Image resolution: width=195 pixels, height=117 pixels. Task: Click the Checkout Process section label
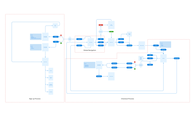tap(128, 99)
